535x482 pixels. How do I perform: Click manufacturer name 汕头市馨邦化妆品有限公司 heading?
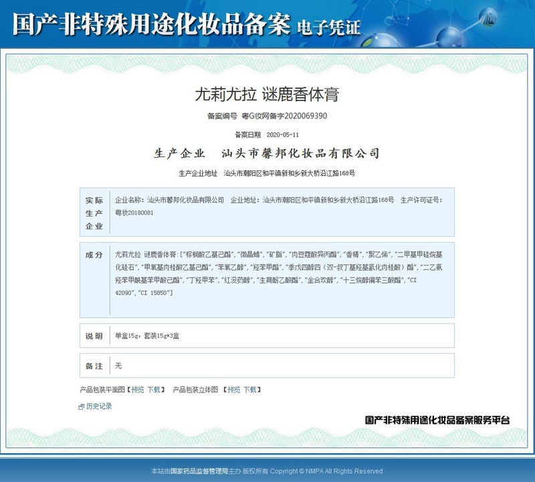pos(300,154)
